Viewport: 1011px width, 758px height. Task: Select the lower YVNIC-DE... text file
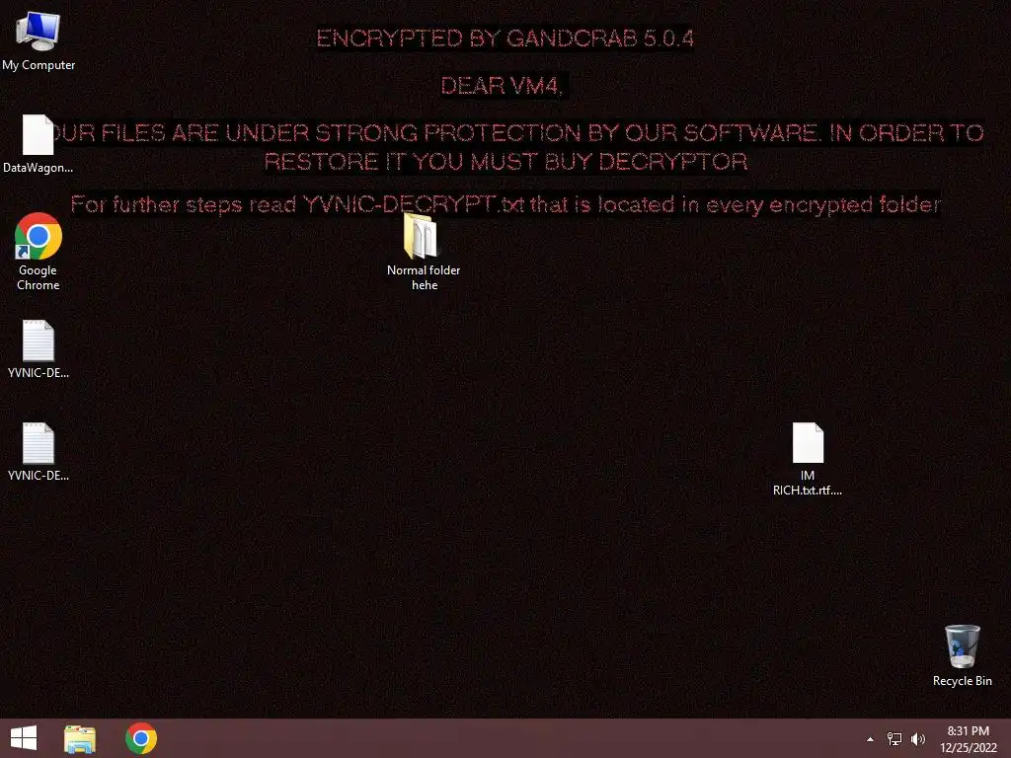(x=39, y=451)
